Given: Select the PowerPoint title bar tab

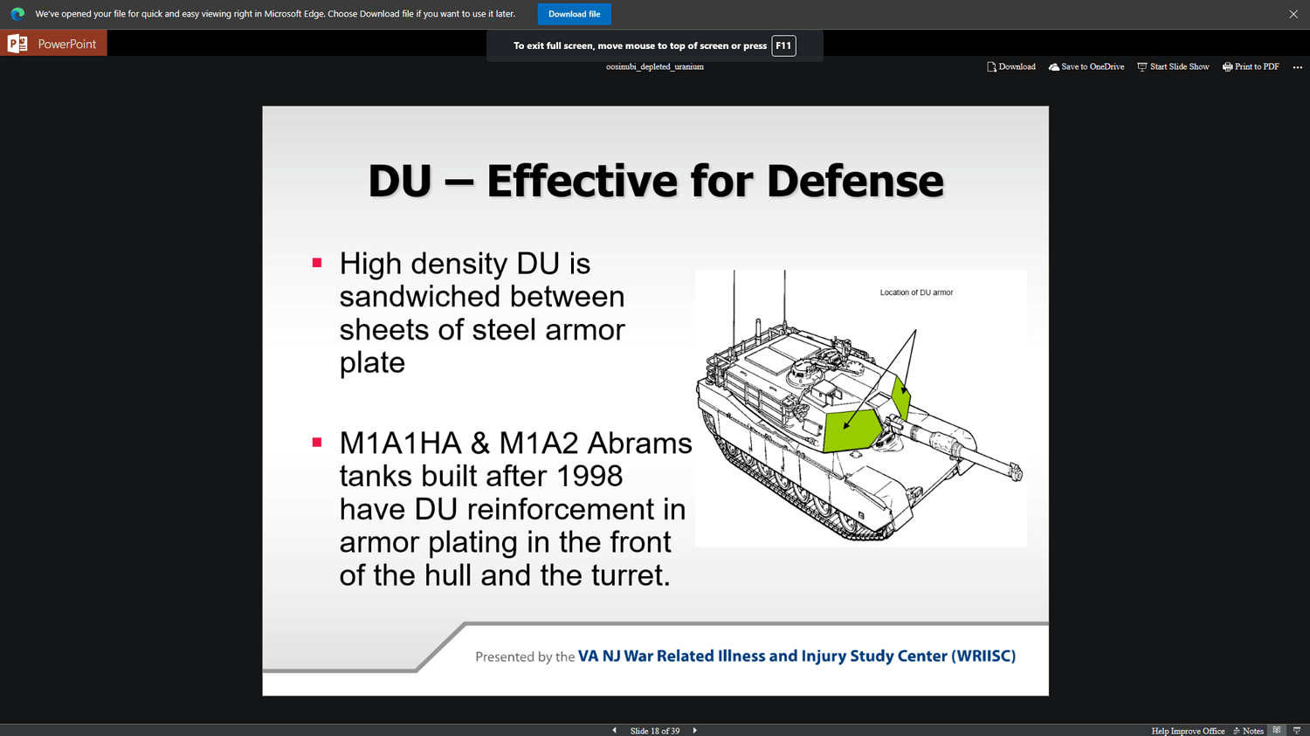Looking at the screenshot, I should [x=52, y=42].
